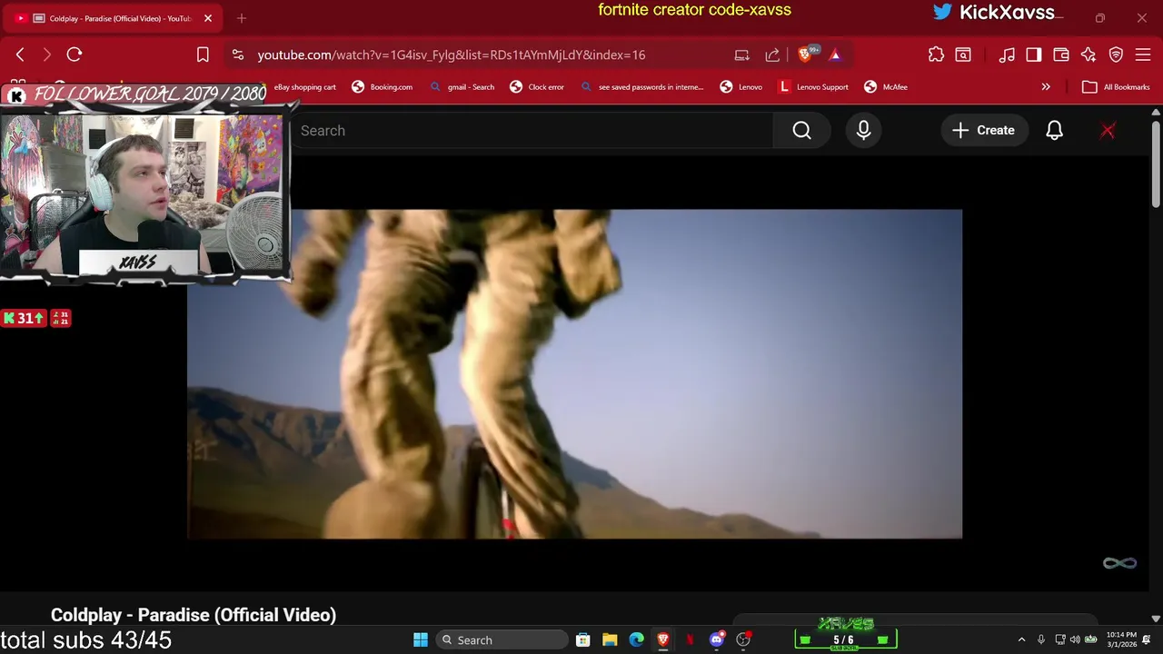Show hidden system tray icons
This screenshot has width=1163, height=654.
[1021, 640]
